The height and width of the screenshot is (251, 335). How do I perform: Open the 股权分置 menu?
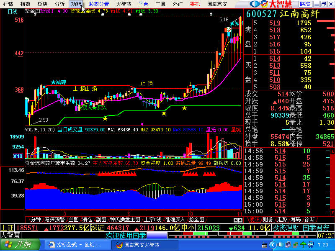99,4
